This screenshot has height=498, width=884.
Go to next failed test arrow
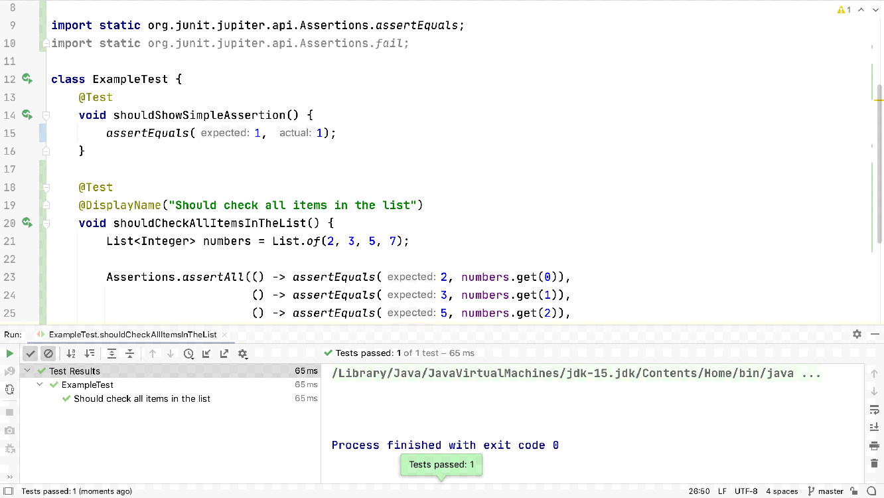(x=171, y=354)
